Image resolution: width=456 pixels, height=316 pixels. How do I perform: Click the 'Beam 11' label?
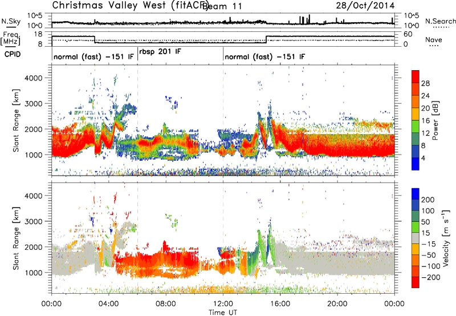pyautogui.click(x=222, y=6)
